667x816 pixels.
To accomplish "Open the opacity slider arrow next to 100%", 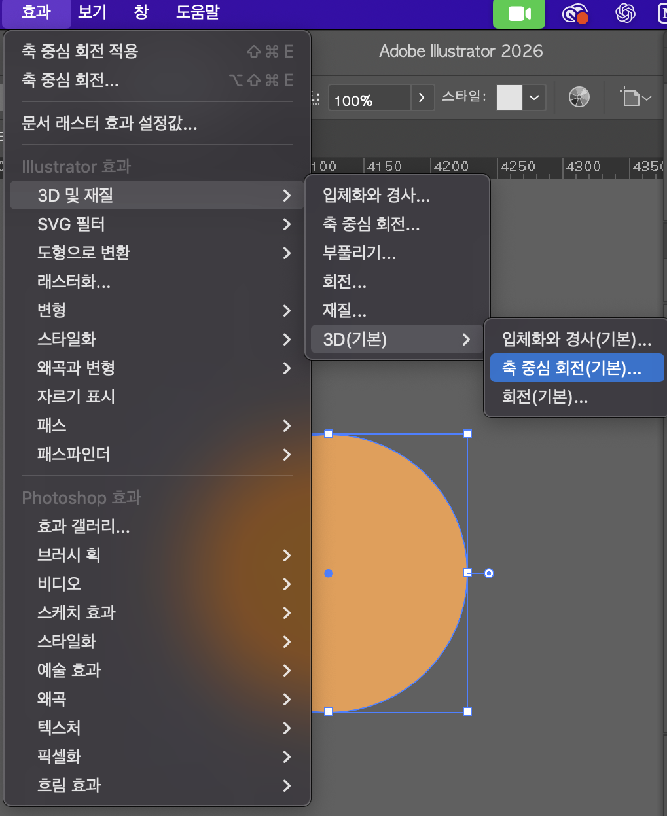I will tap(422, 98).
